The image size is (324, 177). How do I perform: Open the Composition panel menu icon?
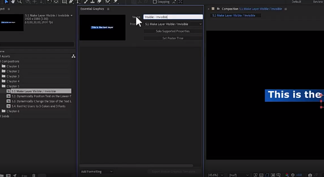pos(285,9)
